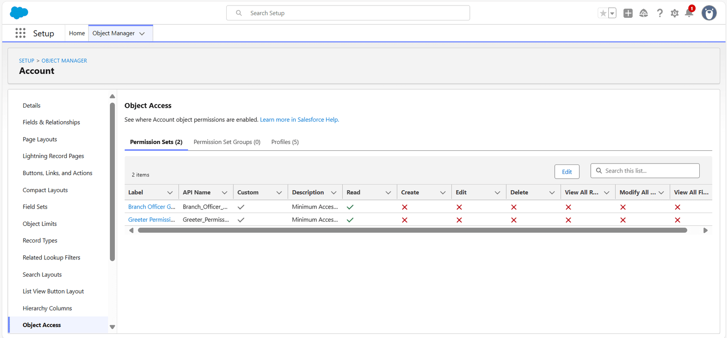Open the Label column menu chevron
The image size is (727, 338).
(x=170, y=193)
